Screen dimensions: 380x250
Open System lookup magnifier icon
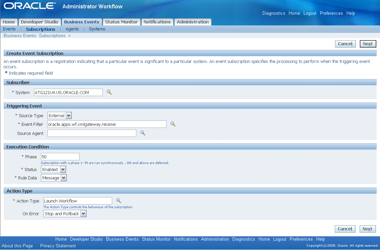point(109,92)
